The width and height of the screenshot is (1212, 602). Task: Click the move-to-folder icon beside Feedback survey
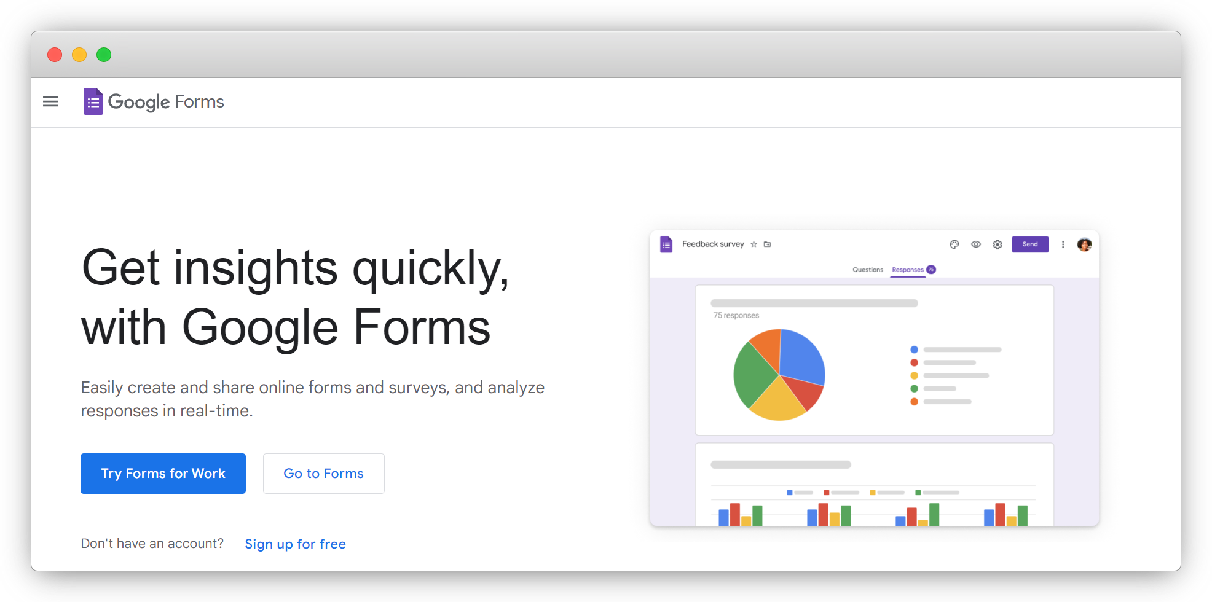768,244
